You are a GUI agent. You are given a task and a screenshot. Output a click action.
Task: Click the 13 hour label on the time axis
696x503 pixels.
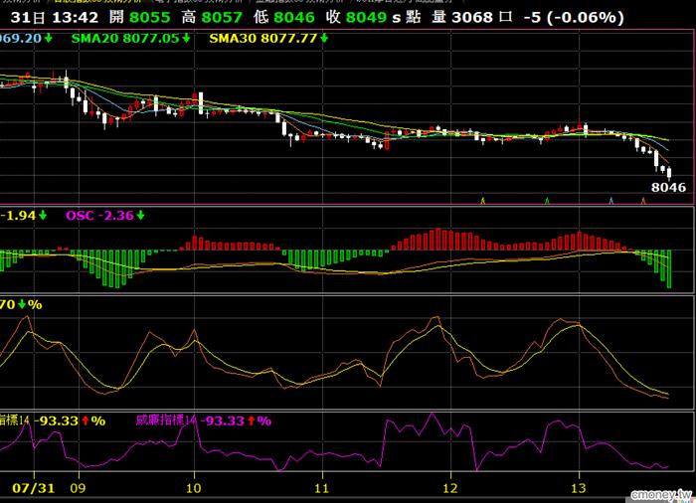coord(579,488)
